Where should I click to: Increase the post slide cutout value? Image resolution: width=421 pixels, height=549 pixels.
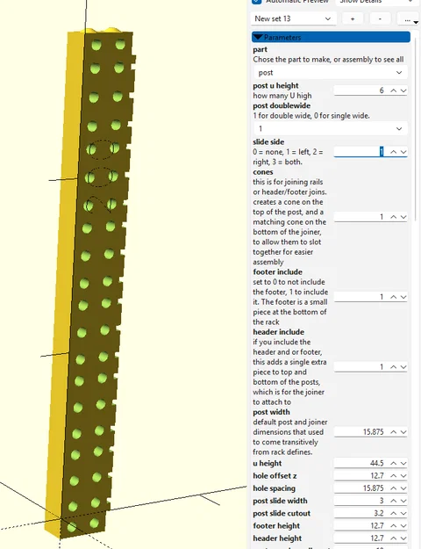click(x=394, y=513)
